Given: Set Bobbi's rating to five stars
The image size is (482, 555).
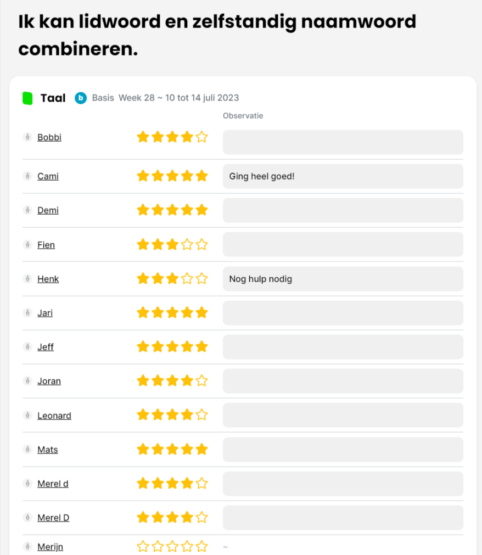Looking at the screenshot, I should pyautogui.click(x=202, y=137).
